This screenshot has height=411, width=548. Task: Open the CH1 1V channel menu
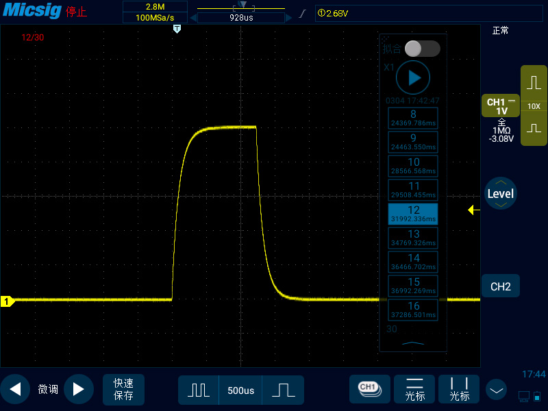(501, 106)
